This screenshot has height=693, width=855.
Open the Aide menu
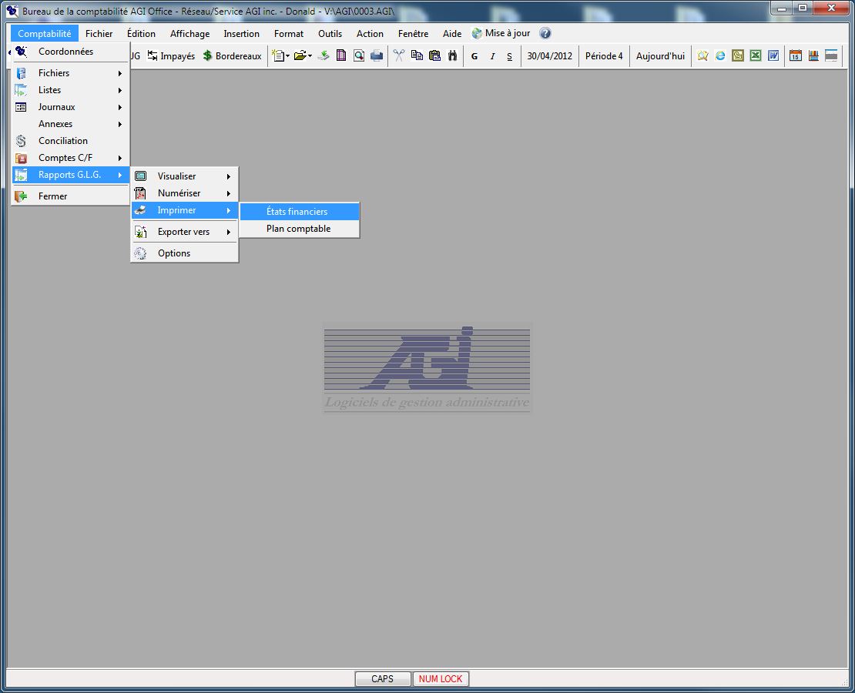pyautogui.click(x=452, y=33)
